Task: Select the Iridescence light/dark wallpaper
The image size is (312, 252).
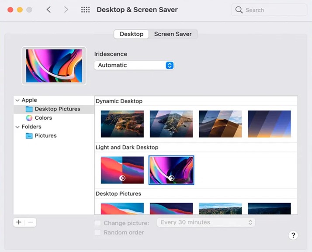Action: pos(171,170)
